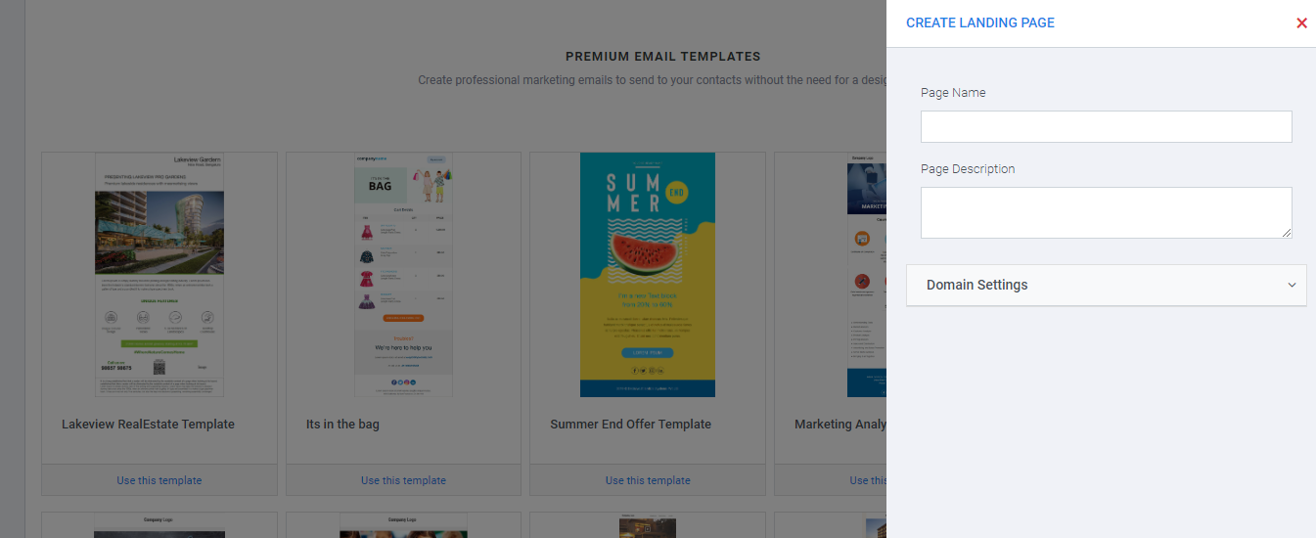The height and width of the screenshot is (538, 1316).
Task: Close the Create Landing Page panel
Action: pos(1301,23)
